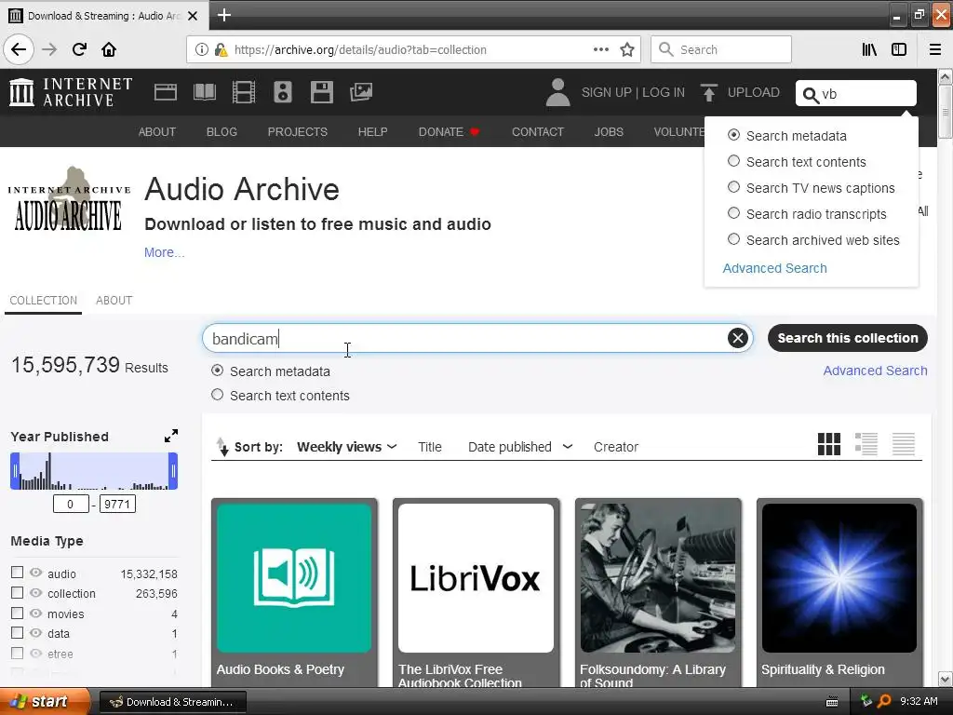Viewport: 953px width, 715px height.
Task: Open the LibriVox collection thumbnail
Action: pyautogui.click(x=476, y=577)
